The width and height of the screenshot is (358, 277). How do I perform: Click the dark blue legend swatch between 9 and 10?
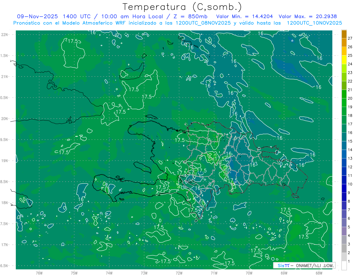pyautogui.click(x=344, y=189)
